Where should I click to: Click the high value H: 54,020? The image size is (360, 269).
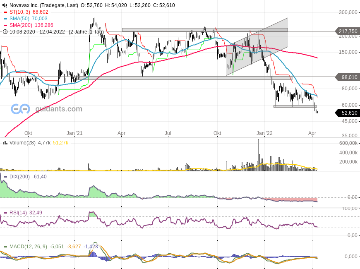click(116, 5)
